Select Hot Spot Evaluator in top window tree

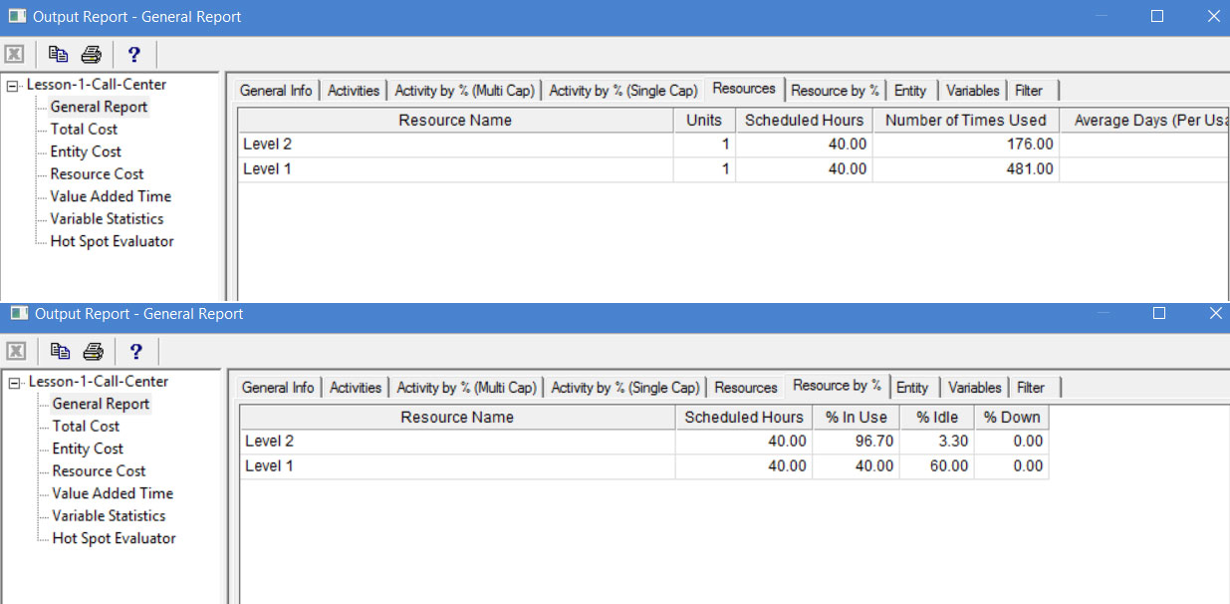pyautogui.click(x=112, y=241)
